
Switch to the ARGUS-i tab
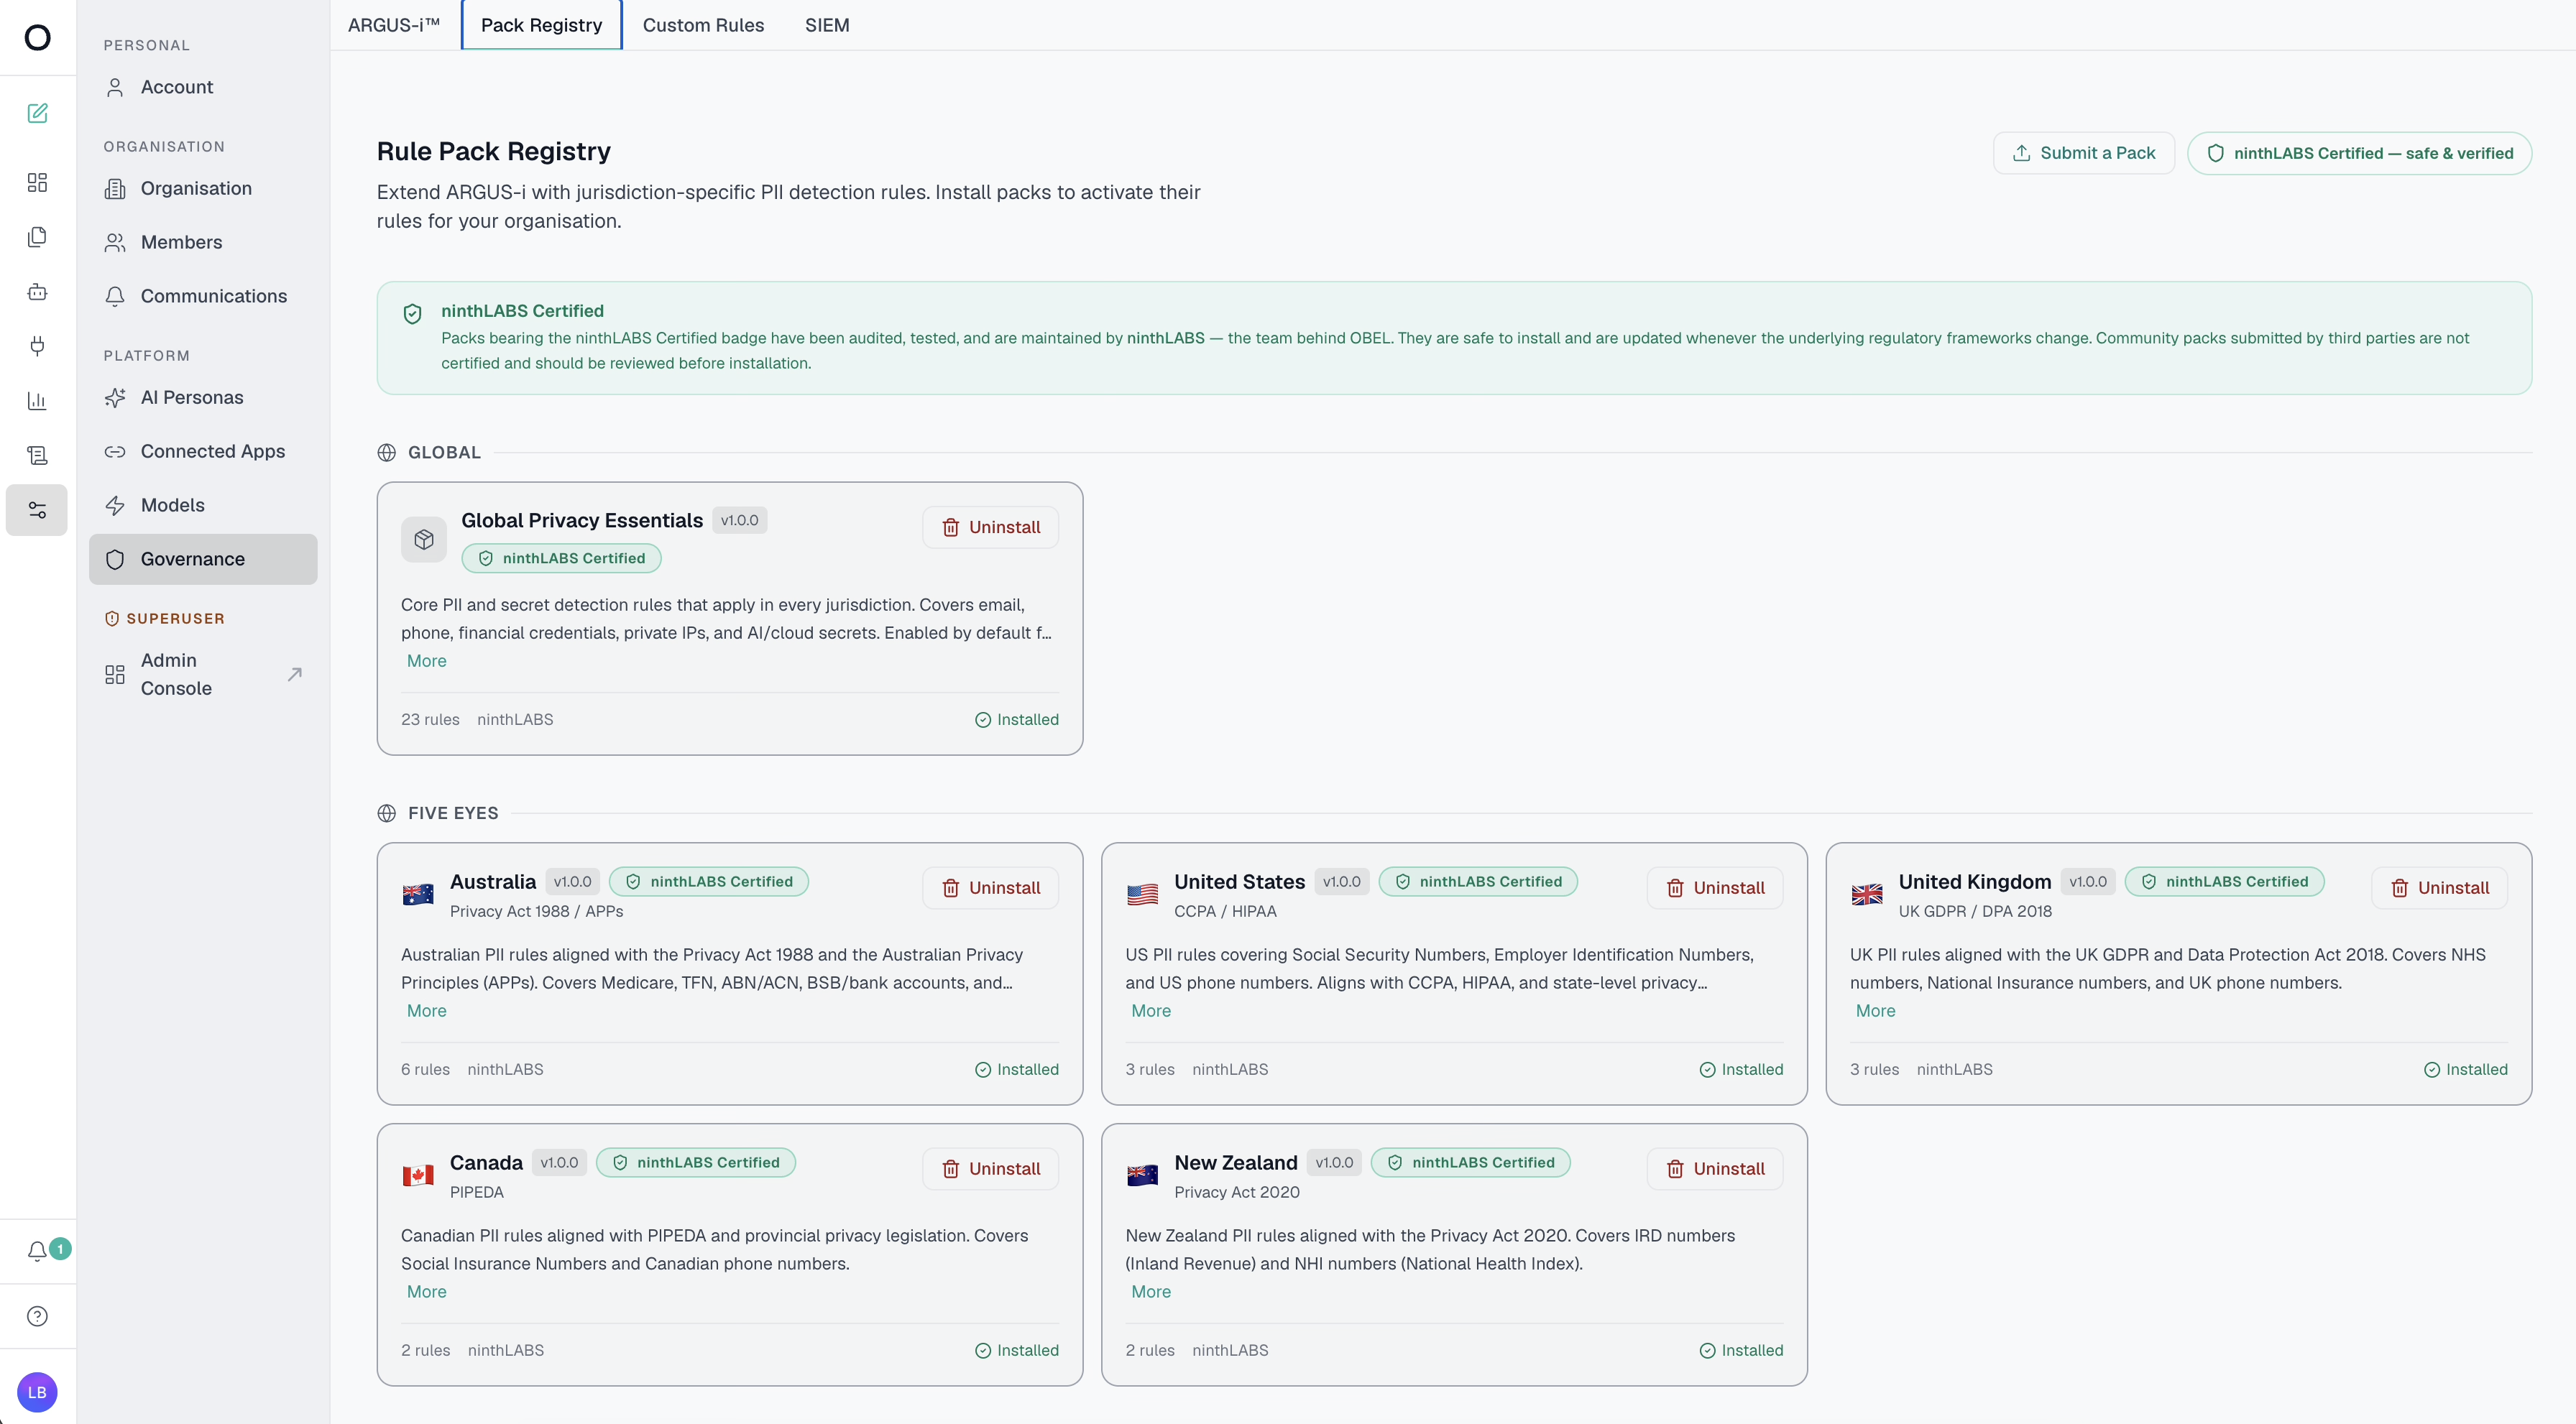[394, 25]
